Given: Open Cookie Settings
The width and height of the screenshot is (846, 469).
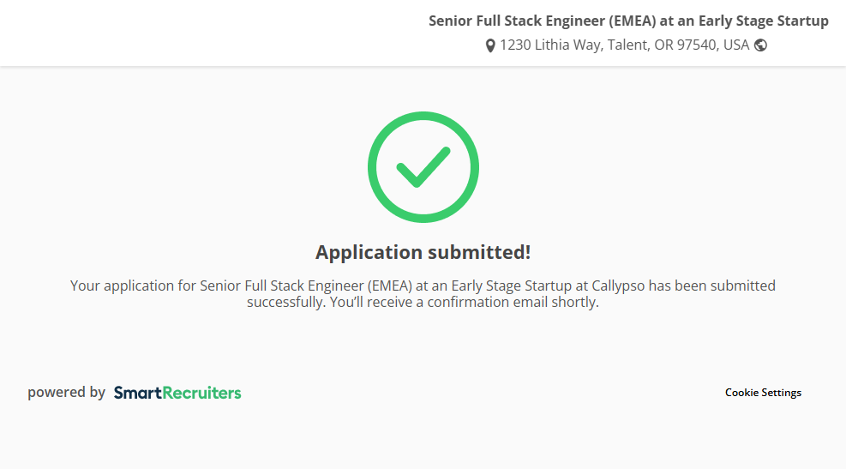Looking at the screenshot, I should (x=763, y=393).
